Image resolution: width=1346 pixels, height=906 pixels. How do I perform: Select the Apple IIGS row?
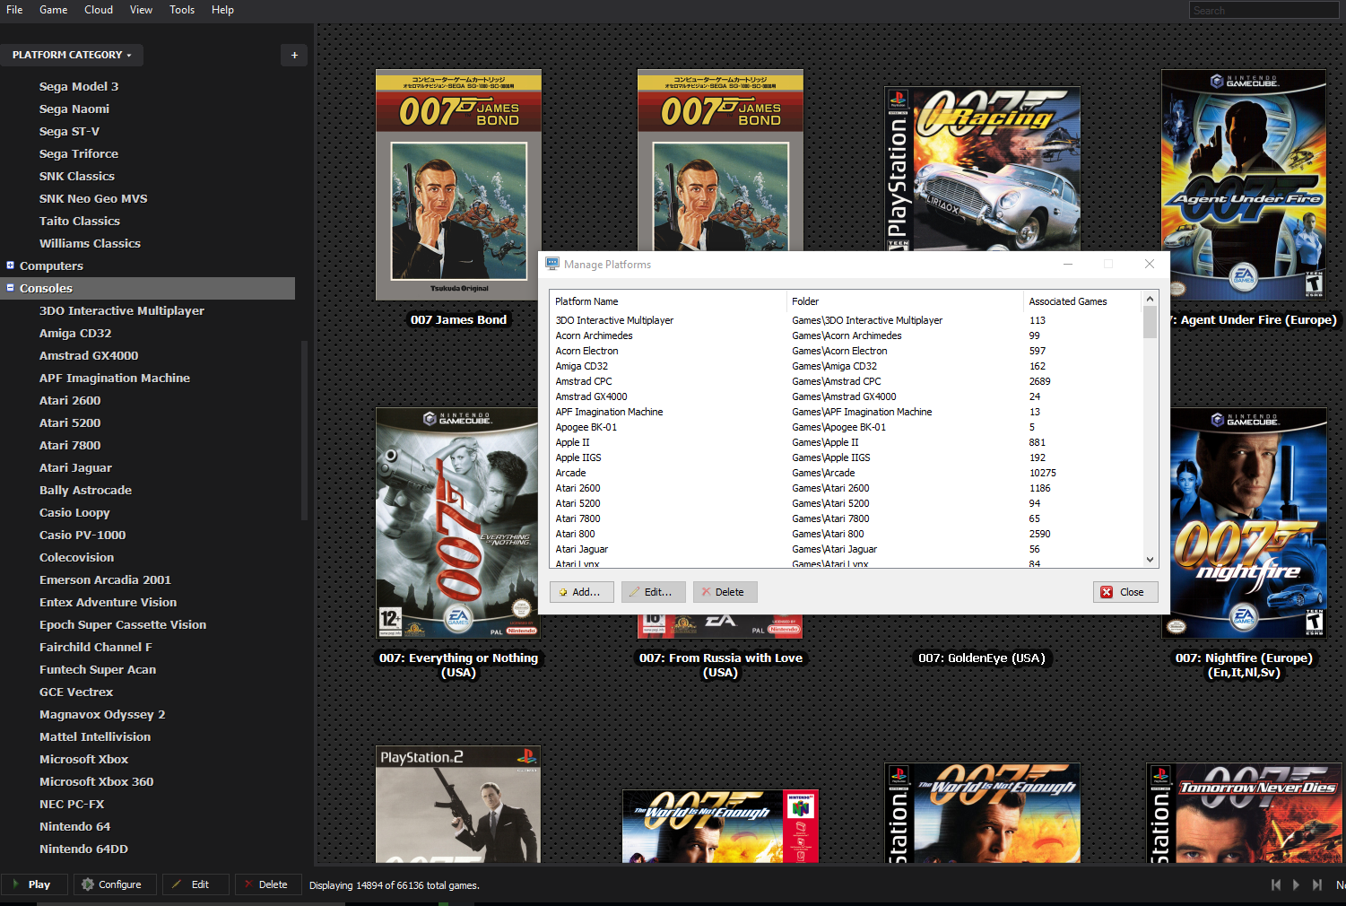tap(846, 457)
